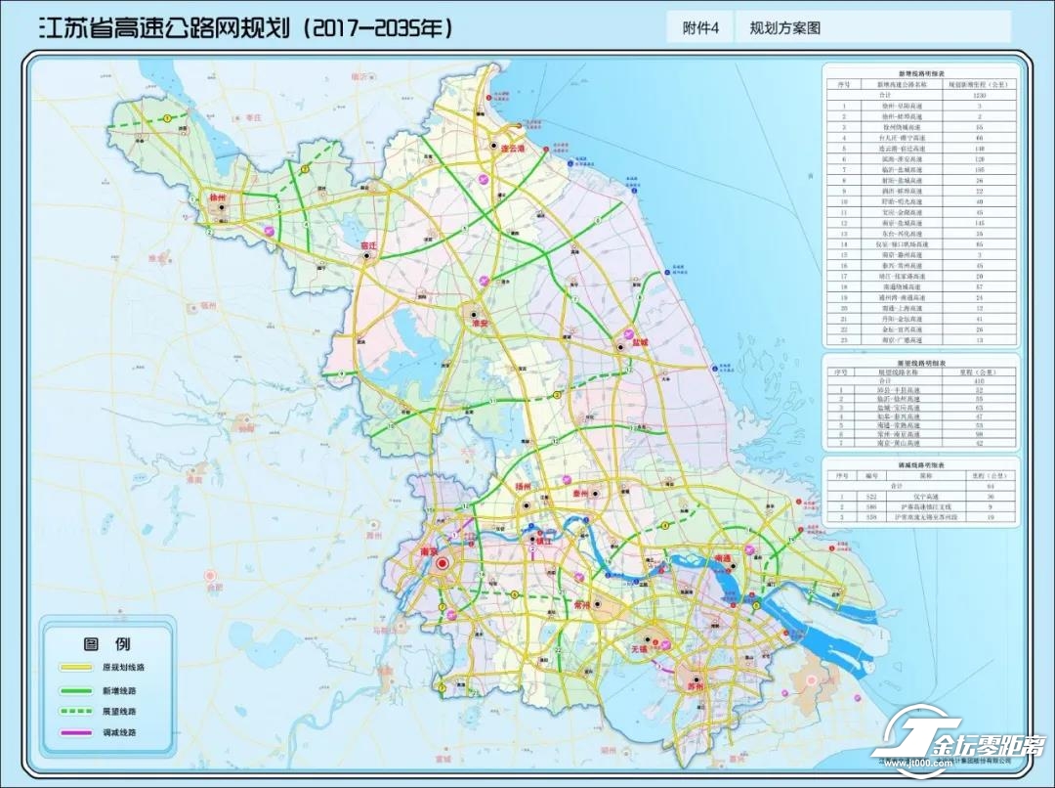Click the 枣庄 label north of Jiangsu
Viewport: 1055px width, 788px height.
252,118
